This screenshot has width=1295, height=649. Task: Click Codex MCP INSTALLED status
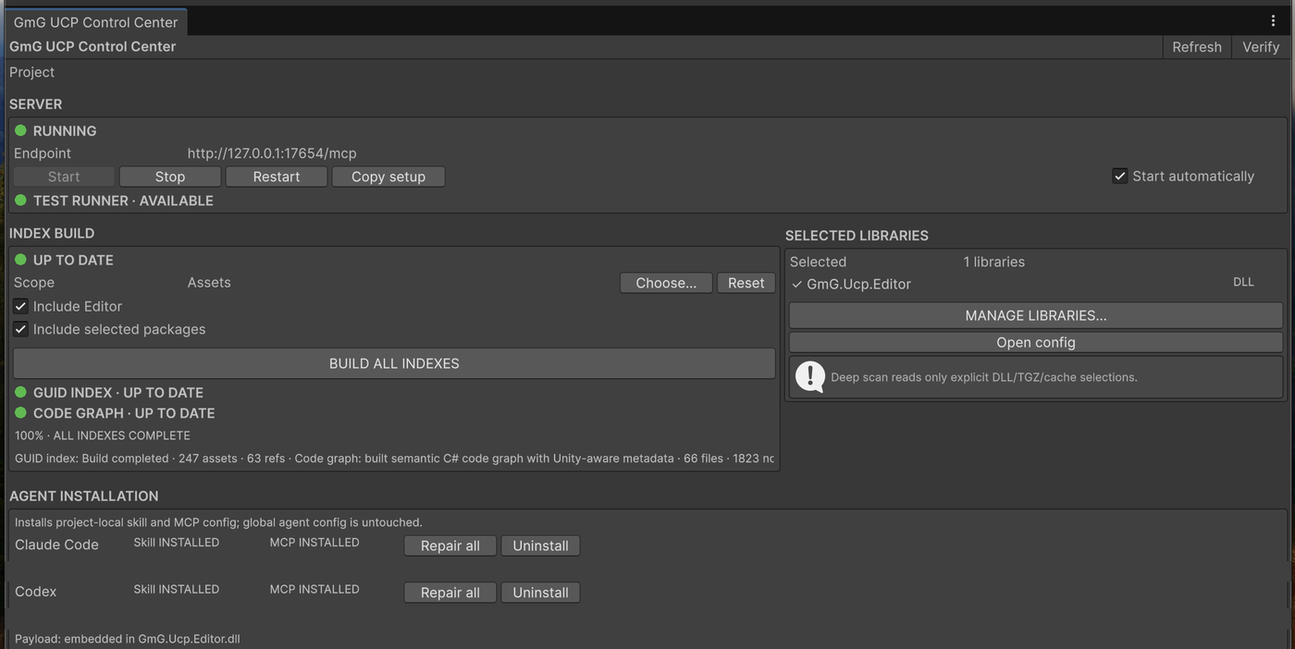click(314, 589)
